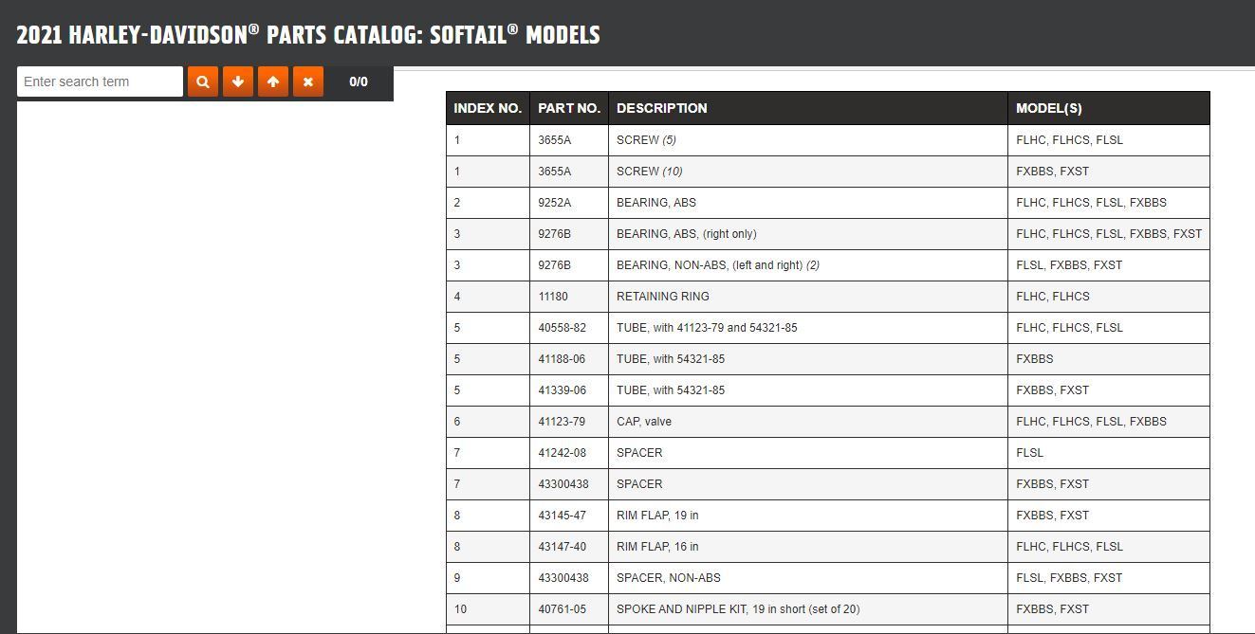Screen dimensions: 1255x634
Task: Select part number 43145-47 cell
Action: pos(562,515)
